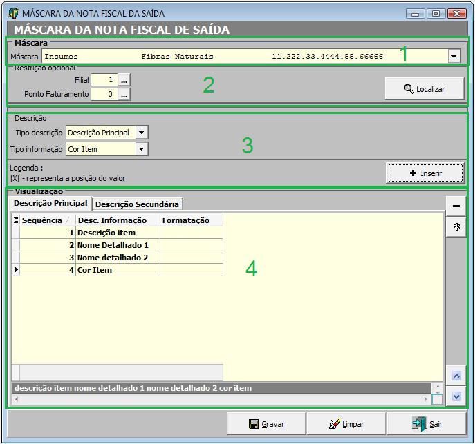Expand the Máscara dropdown list
Screen dimensions: 475x444
(454, 57)
